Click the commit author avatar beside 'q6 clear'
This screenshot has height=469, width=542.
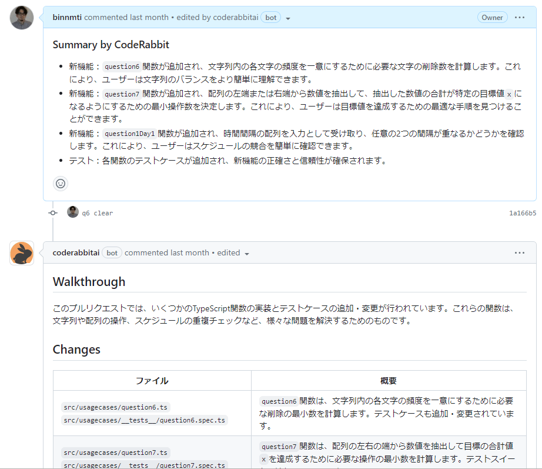tap(72, 212)
